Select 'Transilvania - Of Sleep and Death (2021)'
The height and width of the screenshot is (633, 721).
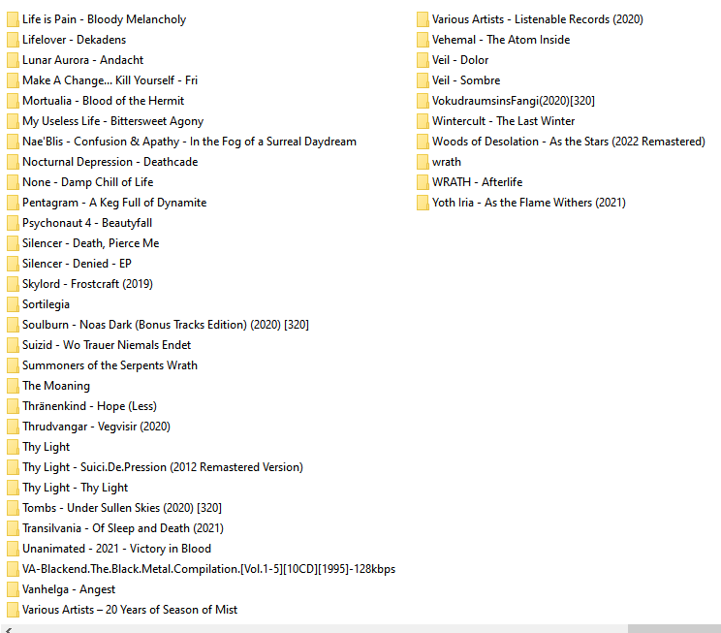click(123, 528)
